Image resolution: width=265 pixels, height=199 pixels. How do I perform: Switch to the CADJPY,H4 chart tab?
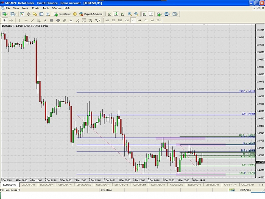248,185
